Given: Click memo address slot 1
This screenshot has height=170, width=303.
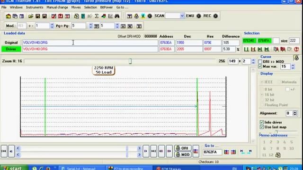Looking at the screenshot, I should click(264, 142).
